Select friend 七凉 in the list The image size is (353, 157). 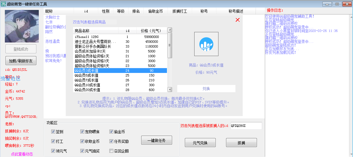[x=49, y=22]
